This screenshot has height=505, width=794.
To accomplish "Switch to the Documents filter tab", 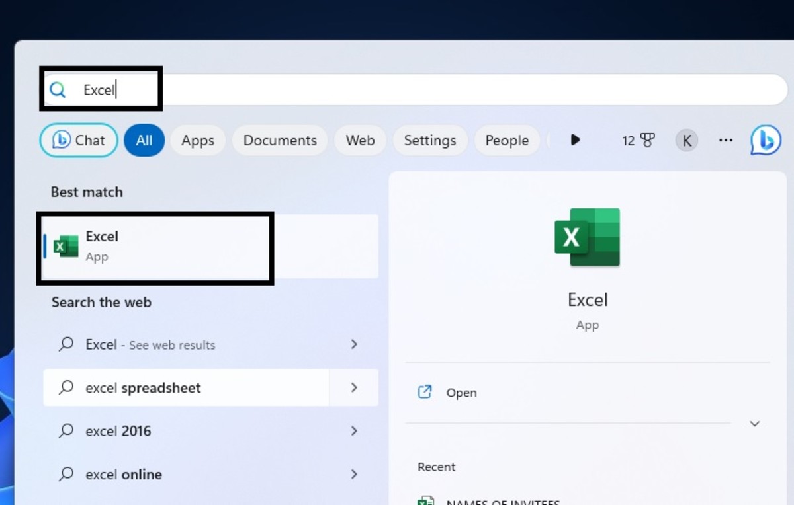I will [279, 140].
